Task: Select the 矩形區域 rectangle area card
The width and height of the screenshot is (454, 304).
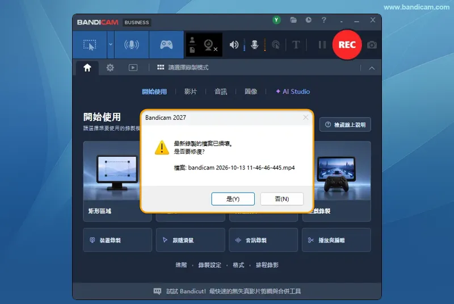Action: coord(112,181)
